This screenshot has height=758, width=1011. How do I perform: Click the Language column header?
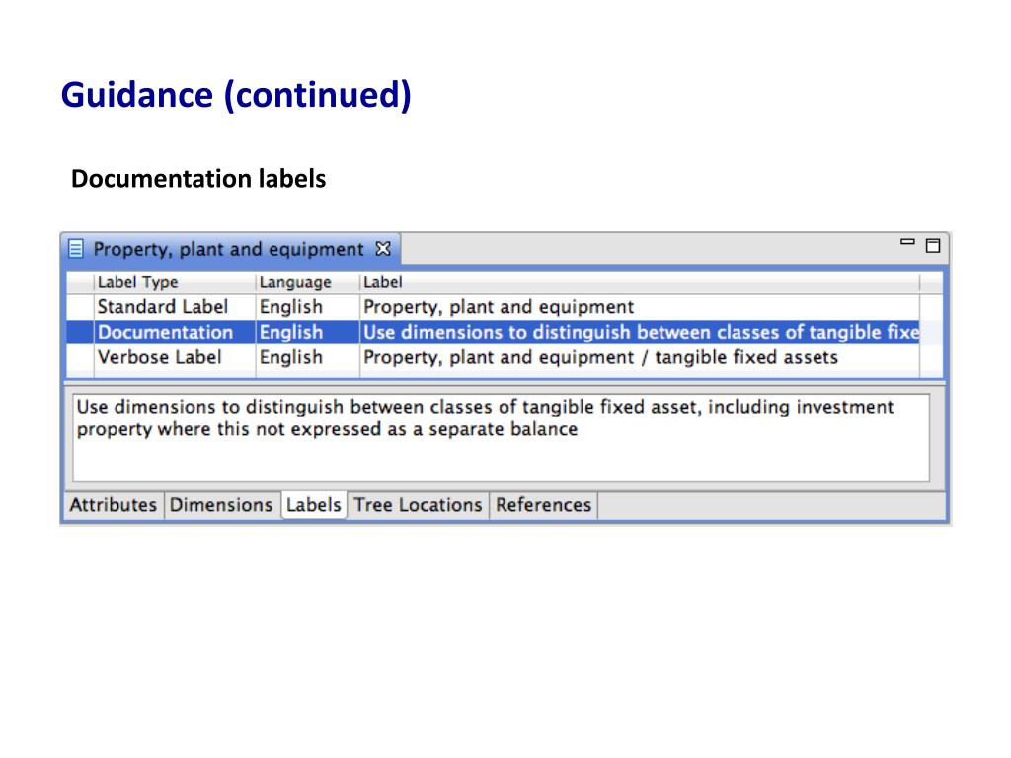pos(308,282)
